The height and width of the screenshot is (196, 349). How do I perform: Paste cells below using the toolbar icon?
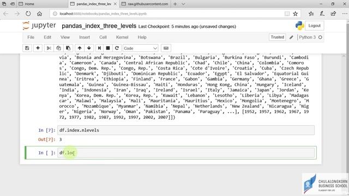[68, 48]
